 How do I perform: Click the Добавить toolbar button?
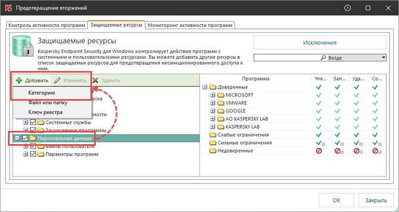(x=32, y=81)
